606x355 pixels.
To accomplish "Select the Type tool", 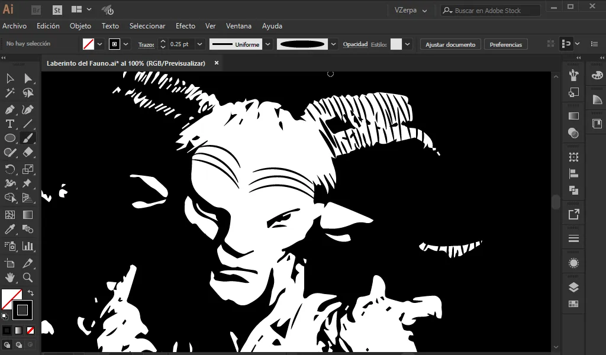I will [x=10, y=124].
